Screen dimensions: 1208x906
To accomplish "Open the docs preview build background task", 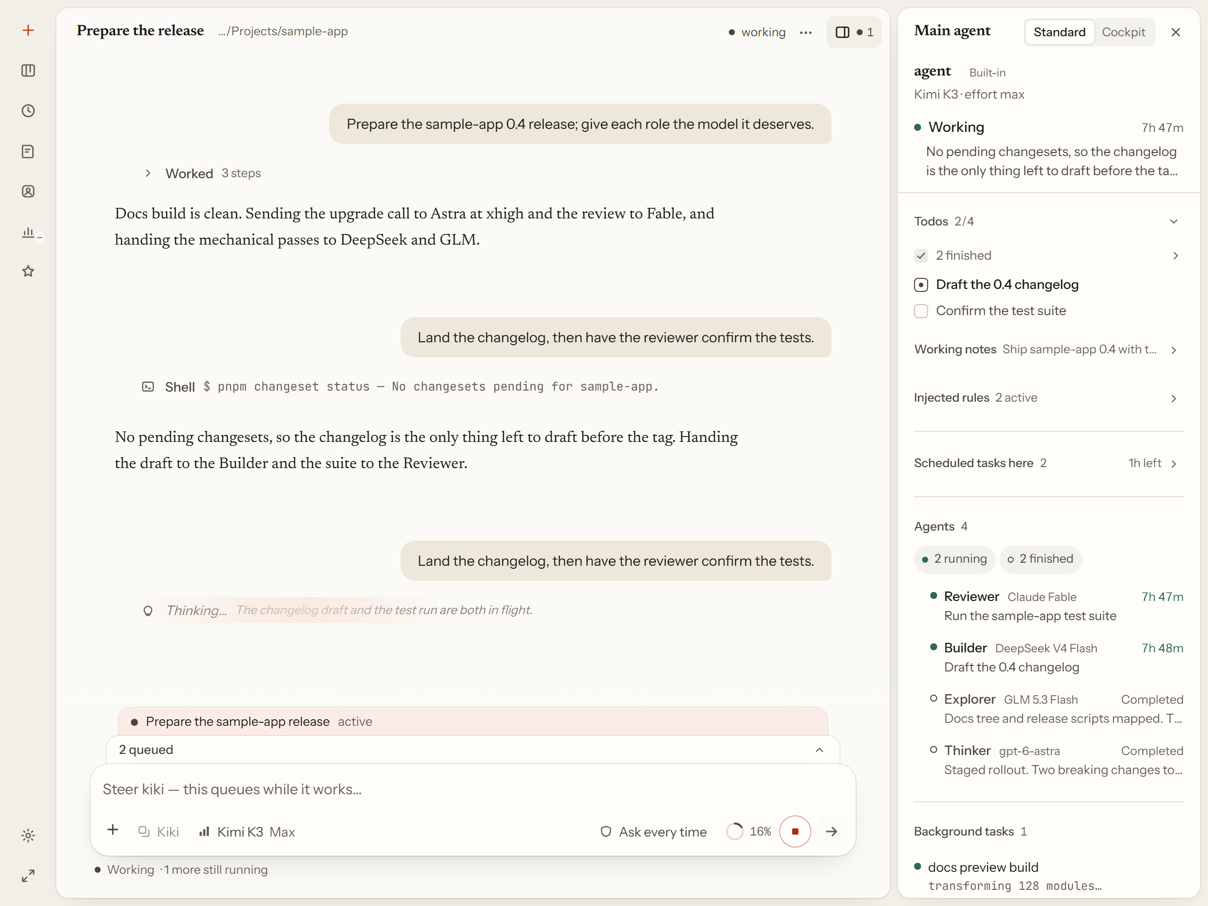I will [x=1048, y=876].
